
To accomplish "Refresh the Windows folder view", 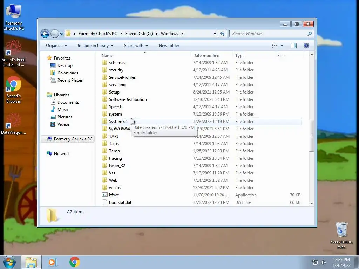I will coord(223,34).
